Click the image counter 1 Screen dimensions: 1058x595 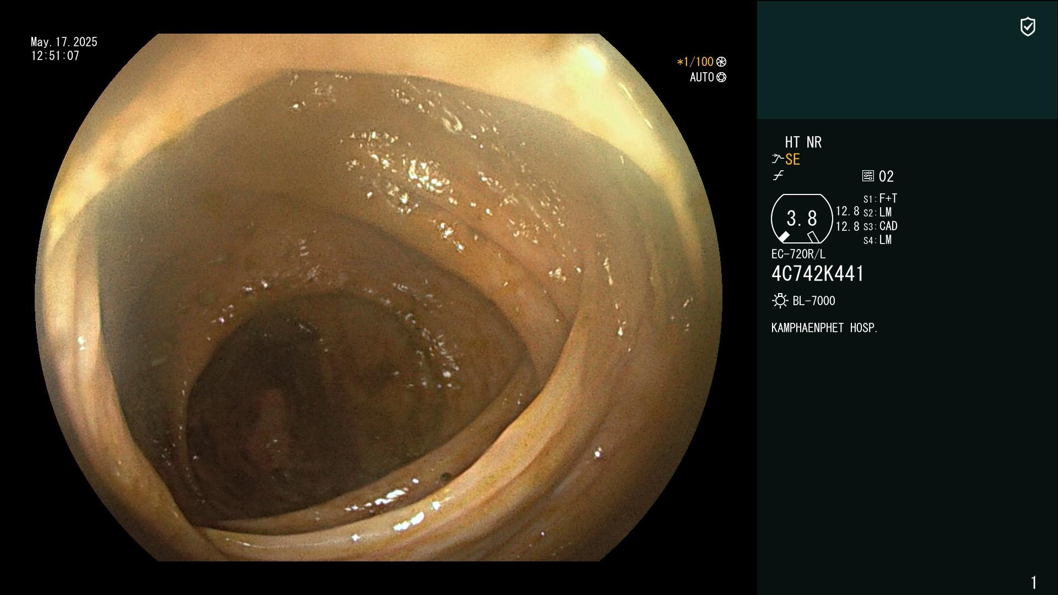coord(1034,582)
